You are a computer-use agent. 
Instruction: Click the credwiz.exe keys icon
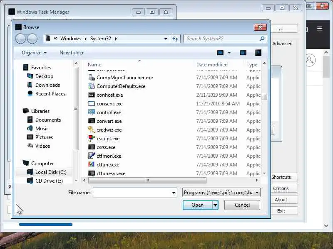coord(91,129)
